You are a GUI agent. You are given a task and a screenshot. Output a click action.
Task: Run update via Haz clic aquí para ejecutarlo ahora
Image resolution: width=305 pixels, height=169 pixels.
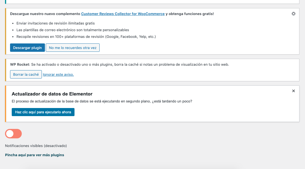[x=43, y=112]
